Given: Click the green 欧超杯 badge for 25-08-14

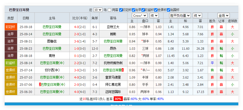Looking at the screenshot, I should (x=11, y=63).
